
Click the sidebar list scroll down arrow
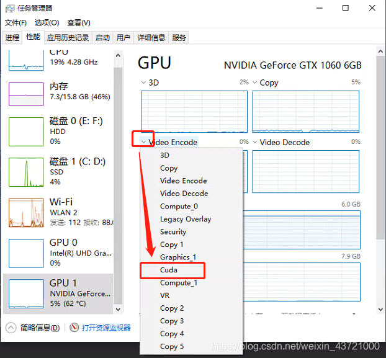point(118,309)
